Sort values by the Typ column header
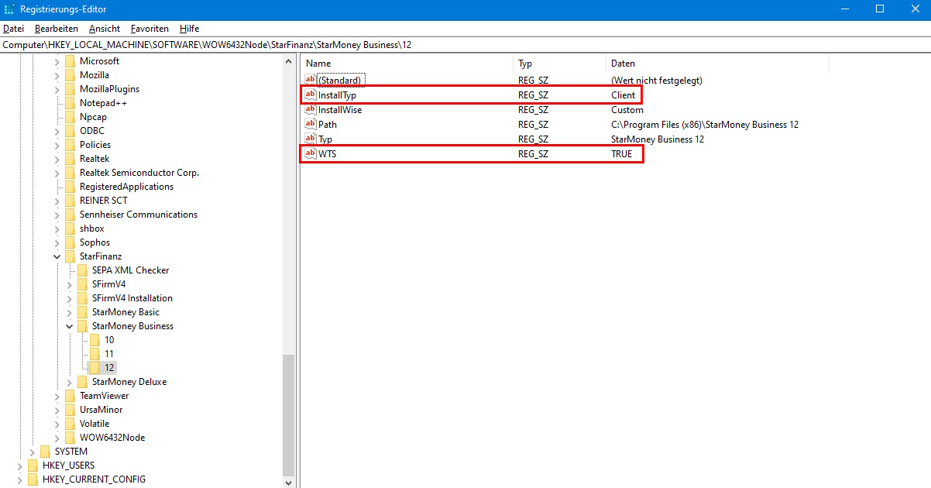The width and height of the screenshot is (931, 488). point(559,64)
